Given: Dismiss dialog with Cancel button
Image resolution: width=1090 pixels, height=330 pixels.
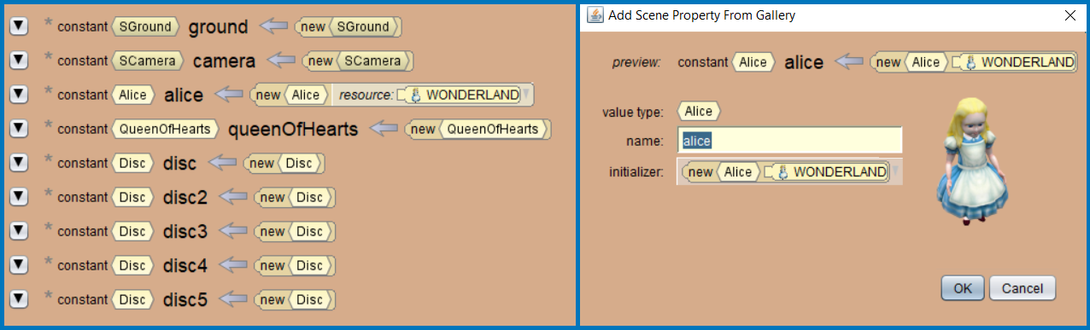Looking at the screenshot, I should [1023, 288].
